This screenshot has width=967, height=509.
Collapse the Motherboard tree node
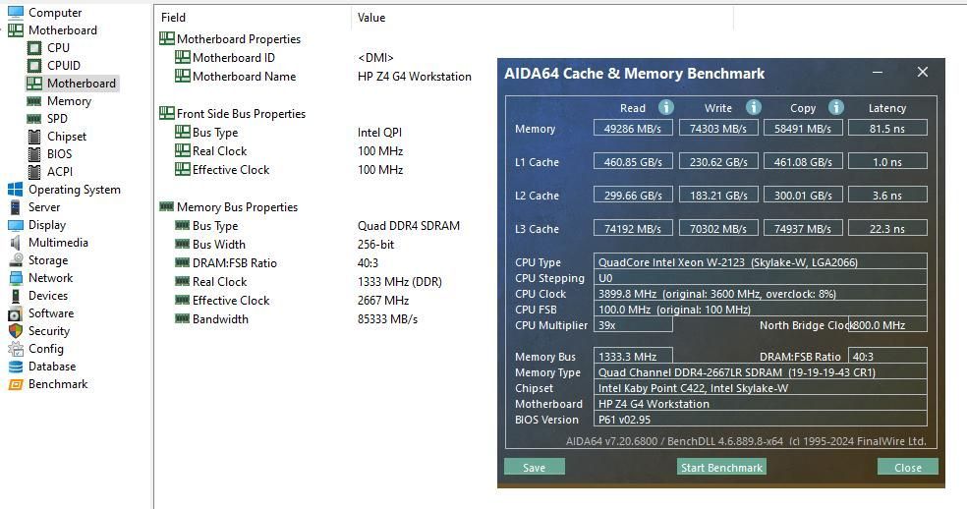pos(62,30)
